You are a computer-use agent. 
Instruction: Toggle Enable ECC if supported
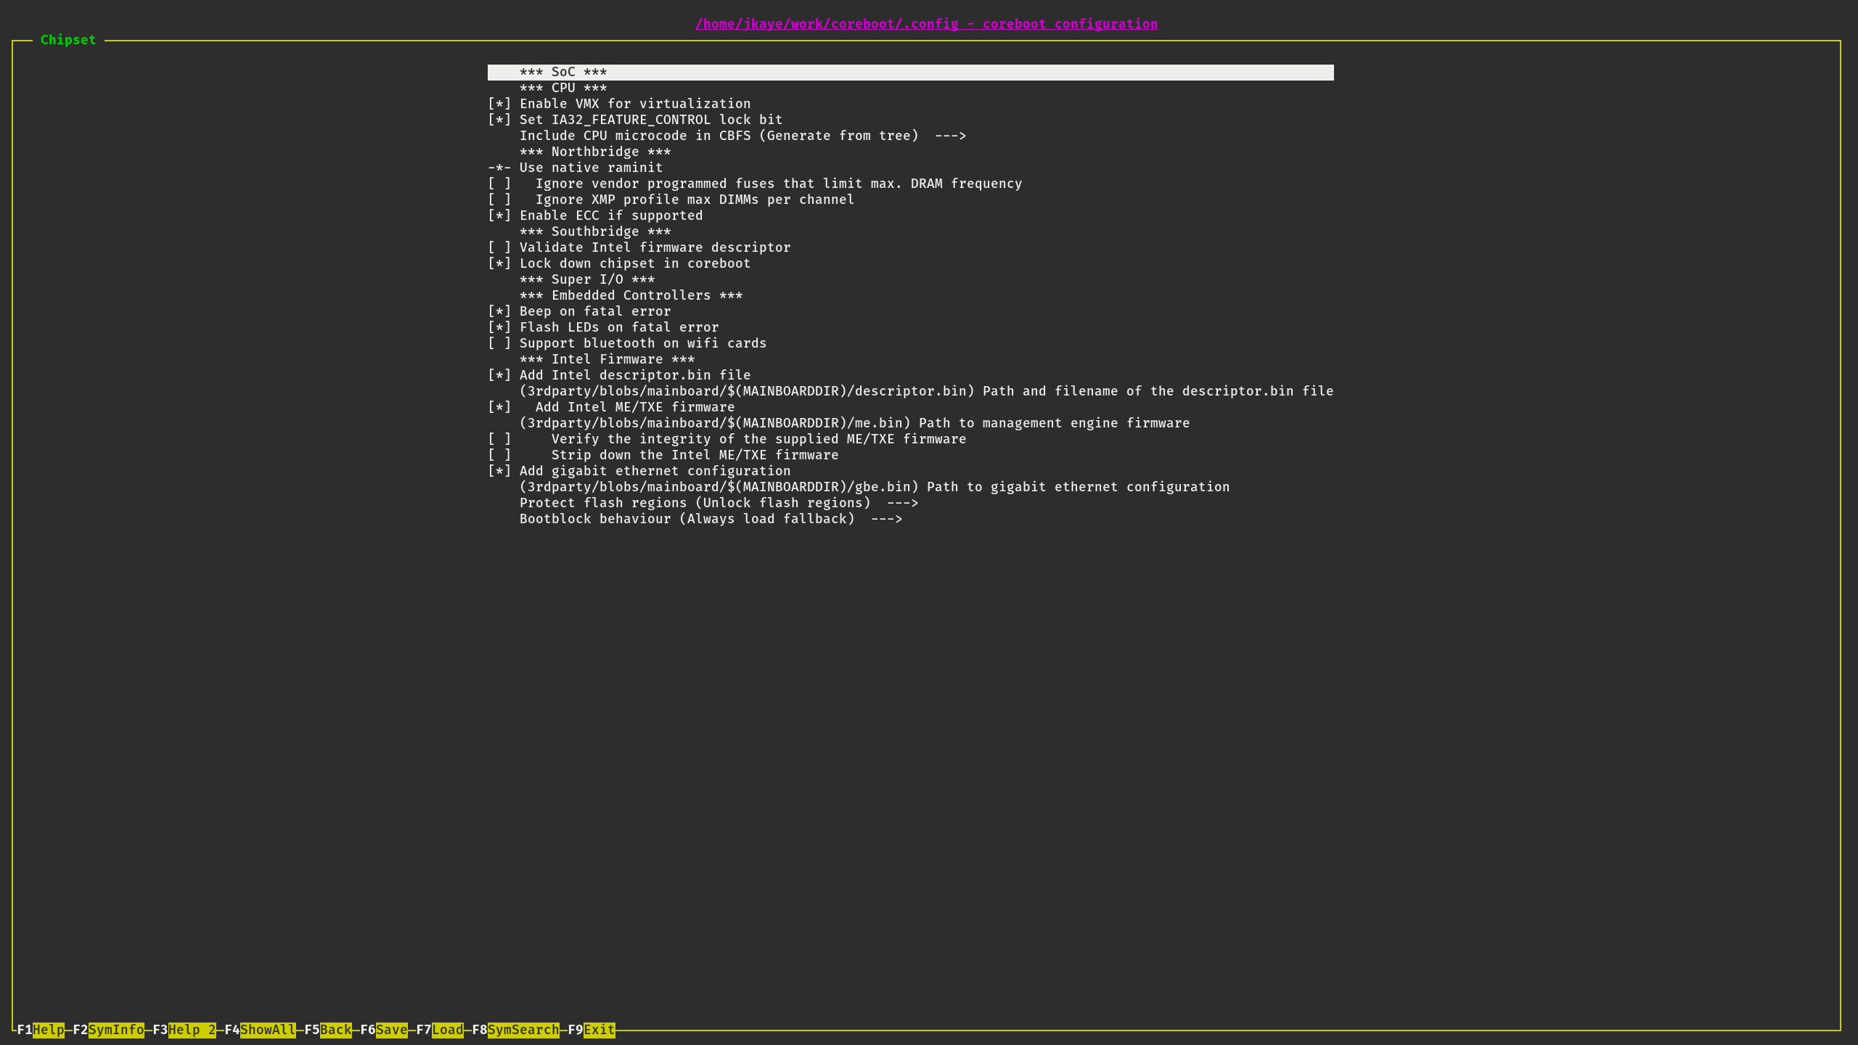[499, 216]
